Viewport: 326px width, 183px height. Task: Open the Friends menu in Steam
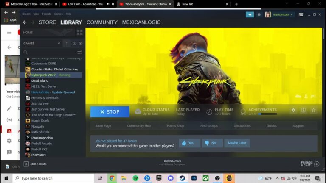[x=46, y=14]
